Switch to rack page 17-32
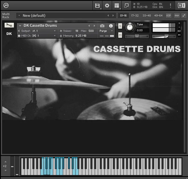The height and width of the screenshot is (179, 188). point(135,15)
